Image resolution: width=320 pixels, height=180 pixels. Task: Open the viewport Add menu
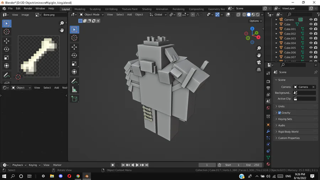click(129, 15)
